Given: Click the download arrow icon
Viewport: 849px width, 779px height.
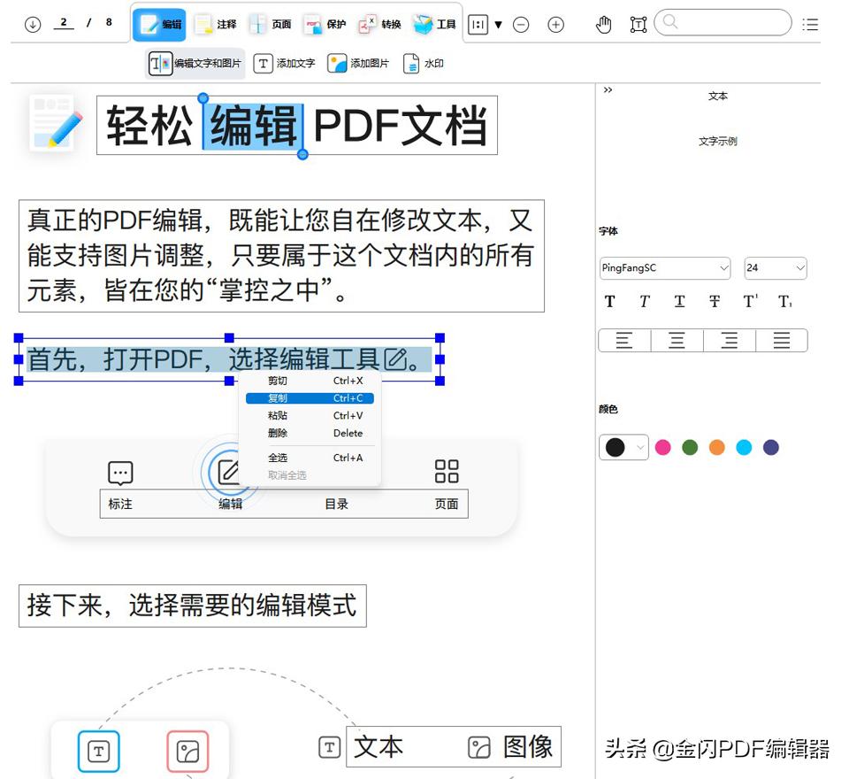Looking at the screenshot, I should tap(33, 24).
